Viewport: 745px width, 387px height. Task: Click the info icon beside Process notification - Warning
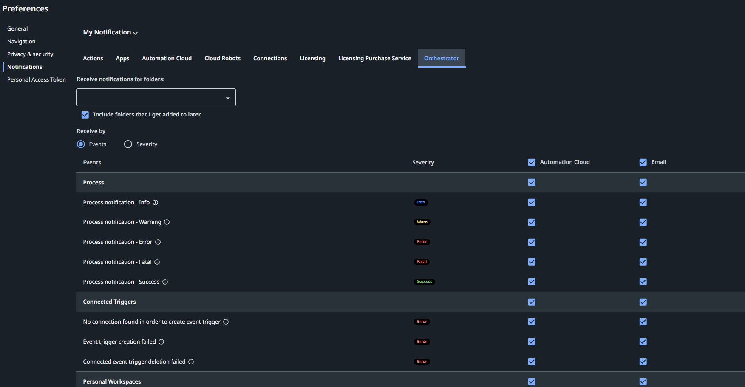(x=167, y=222)
